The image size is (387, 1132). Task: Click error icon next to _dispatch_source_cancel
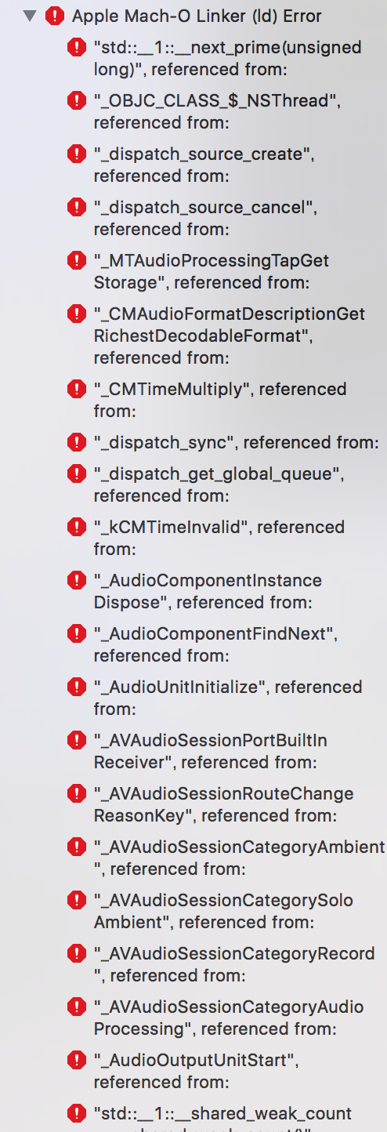tap(77, 207)
